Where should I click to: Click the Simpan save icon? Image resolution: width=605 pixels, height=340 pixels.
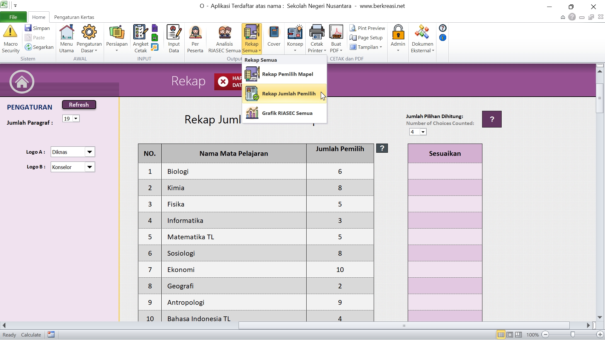coord(28,28)
